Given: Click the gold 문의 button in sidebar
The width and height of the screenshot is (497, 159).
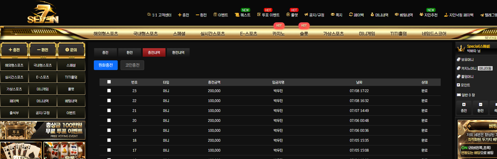Looking at the screenshot, I should 71,50.
